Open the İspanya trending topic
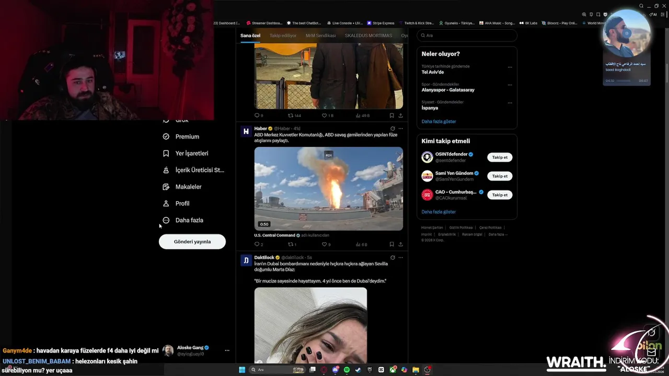Screen dimensions: 669x376 [x=430, y=108]
